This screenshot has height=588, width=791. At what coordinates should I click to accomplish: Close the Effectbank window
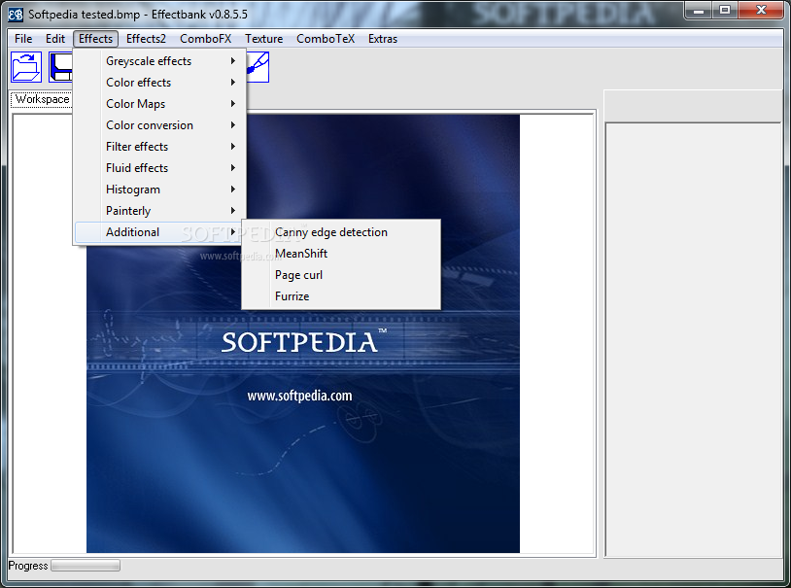(761, 10)
